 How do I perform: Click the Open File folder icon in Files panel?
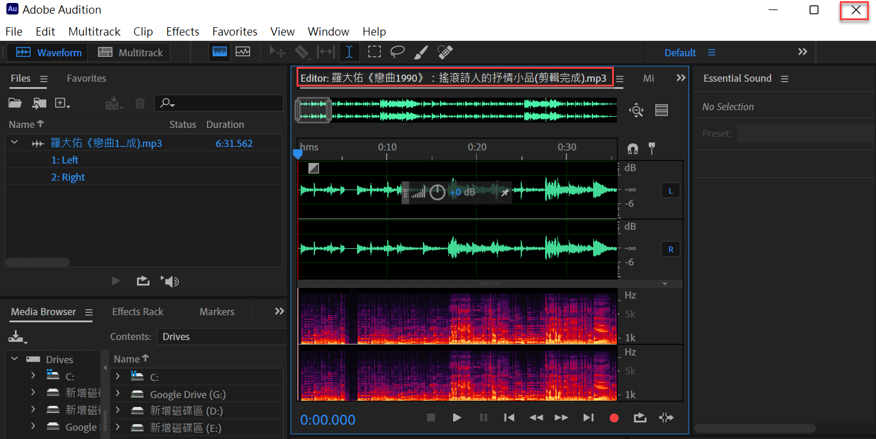click(x=15, y=103)
